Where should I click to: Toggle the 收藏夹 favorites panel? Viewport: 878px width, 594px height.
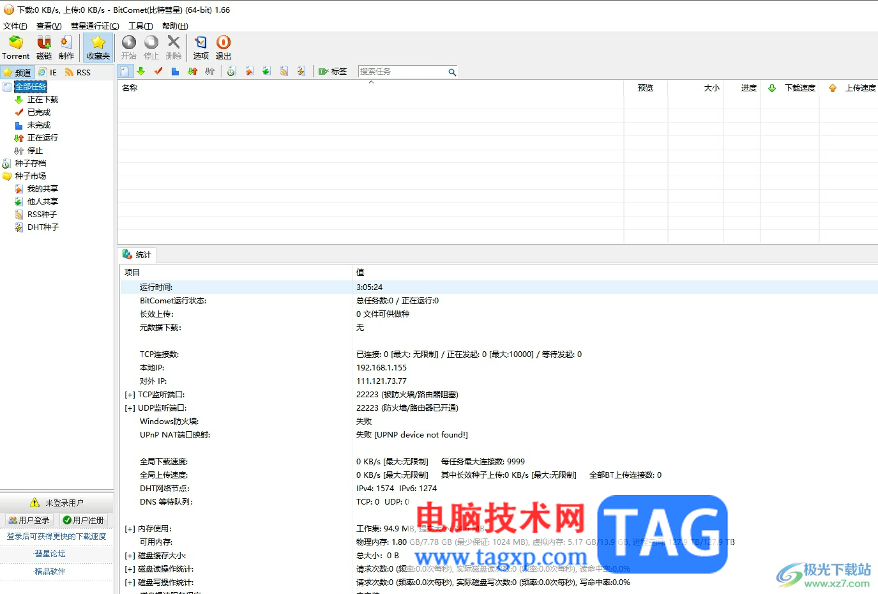click(98, 48)
